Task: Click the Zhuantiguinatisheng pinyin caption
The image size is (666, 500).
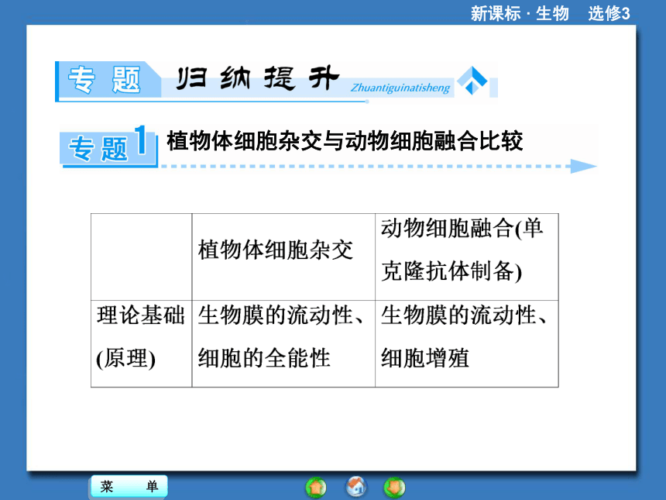Action: [400, 88]
